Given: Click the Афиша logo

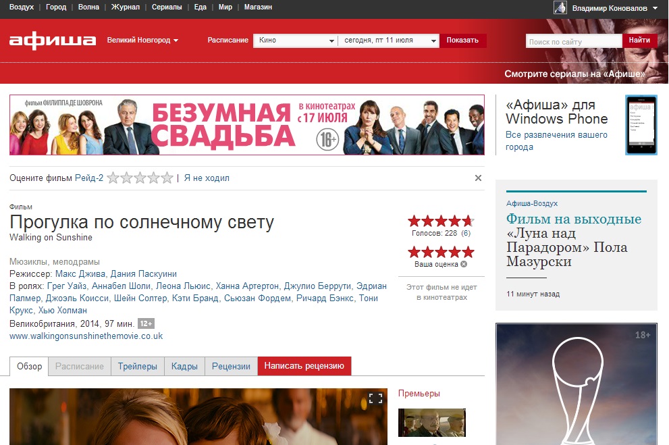Looking at the screenshot, I should point(53,41).
